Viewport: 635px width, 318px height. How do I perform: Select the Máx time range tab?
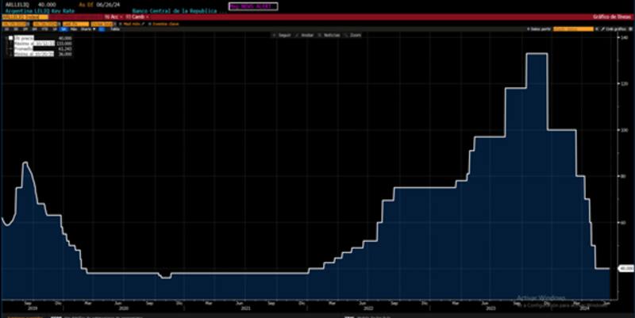pyautogui.click(x=73, y=29)
